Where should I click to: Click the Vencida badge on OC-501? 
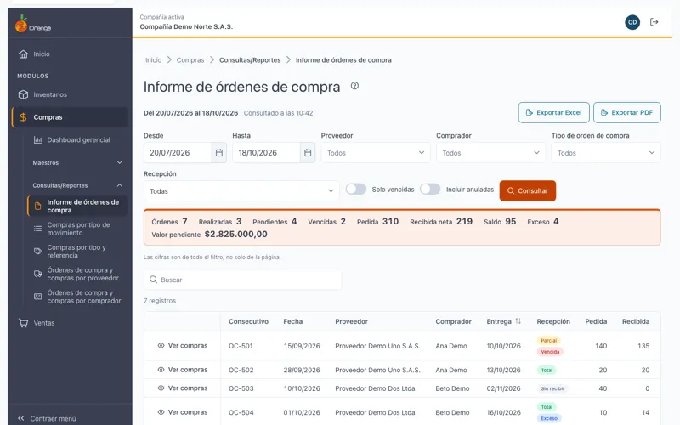pyautogui.click(x=550, y=352)
